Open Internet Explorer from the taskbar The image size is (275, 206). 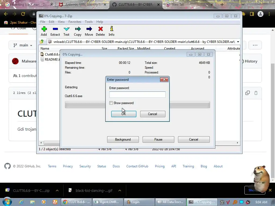click(21, 202)
